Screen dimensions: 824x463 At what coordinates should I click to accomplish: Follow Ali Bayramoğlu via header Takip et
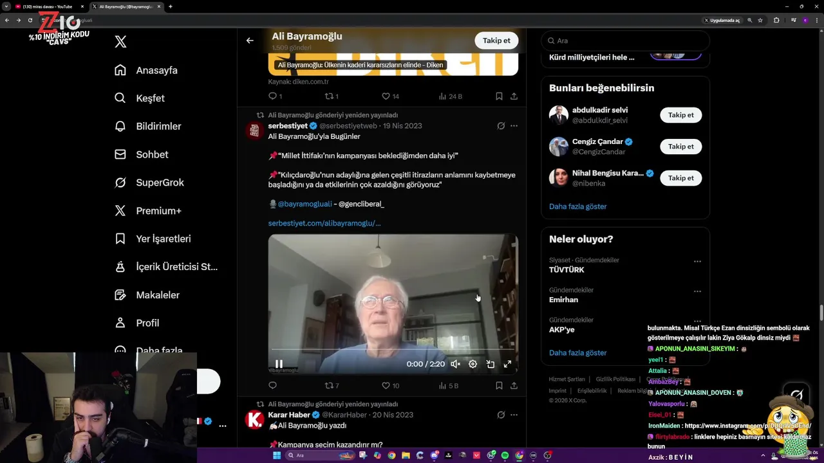496,41
